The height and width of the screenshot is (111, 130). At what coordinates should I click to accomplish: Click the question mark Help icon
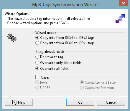coord(14,102)
